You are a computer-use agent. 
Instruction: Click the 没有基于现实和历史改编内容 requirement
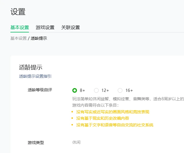click(103, 118)
